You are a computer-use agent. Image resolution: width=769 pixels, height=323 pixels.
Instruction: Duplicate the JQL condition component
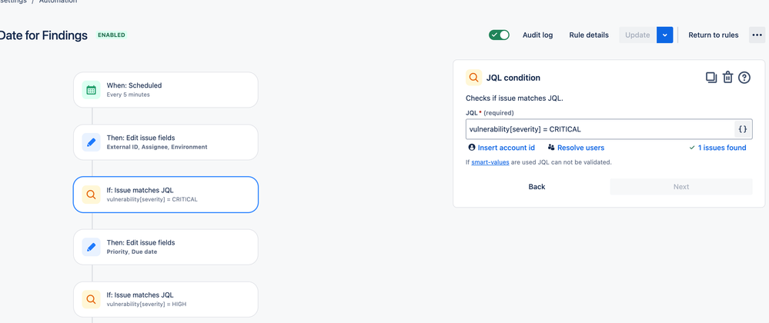[711, 77]
